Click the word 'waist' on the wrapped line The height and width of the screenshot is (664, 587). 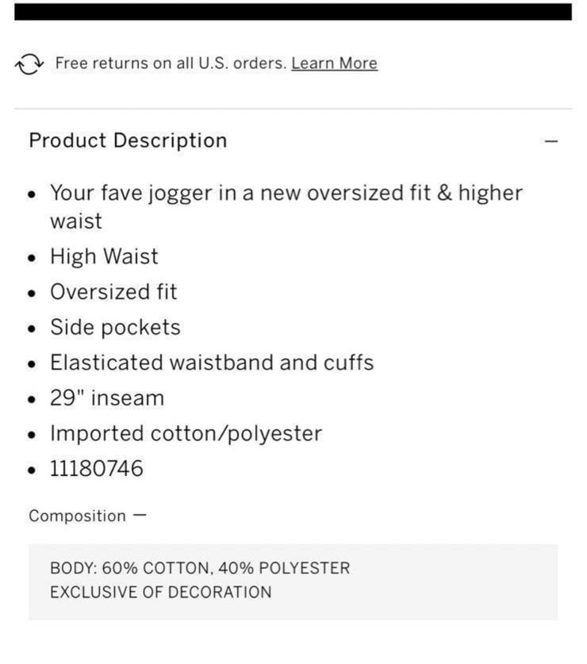pos(76,221)
